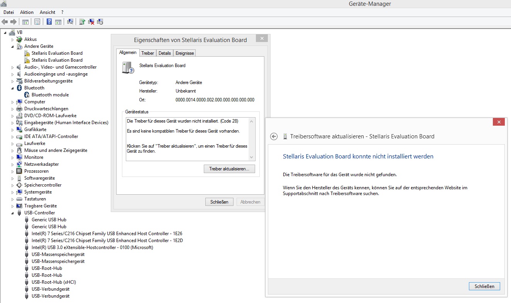Click the Forward arrow in toolbar
This screenshot has width=511, height=303.
13,22
